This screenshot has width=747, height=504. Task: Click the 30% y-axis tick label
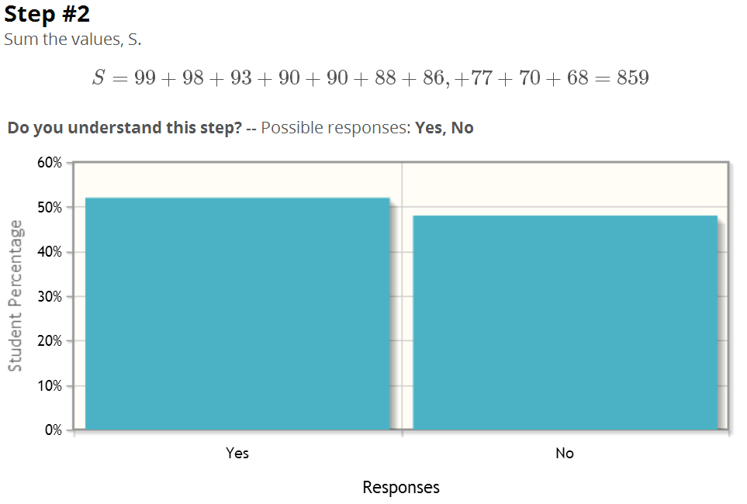pos(50,296)
